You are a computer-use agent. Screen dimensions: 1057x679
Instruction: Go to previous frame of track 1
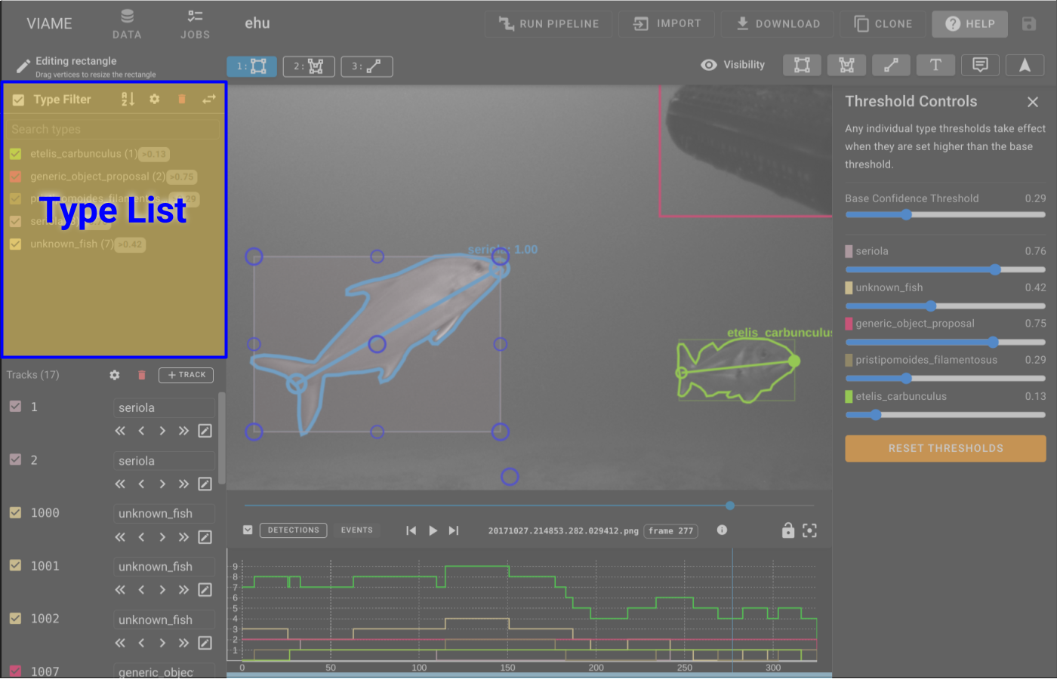141,431
